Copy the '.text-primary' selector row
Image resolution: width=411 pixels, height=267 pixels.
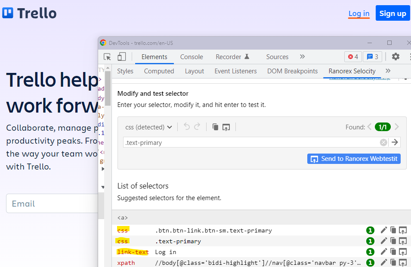(x=393, y=241)
